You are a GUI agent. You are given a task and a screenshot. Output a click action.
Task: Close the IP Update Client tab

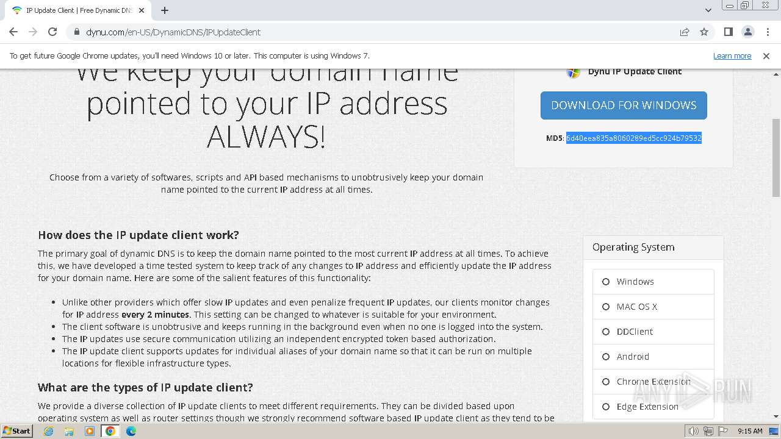coord(142,10)
